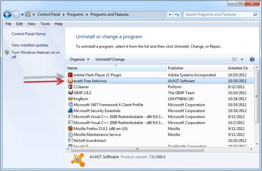This screenshot has height=171, width=262.
Task: Click the Adobe Flash Player 11 Plugin icon
Action: [x=70, y=75]
